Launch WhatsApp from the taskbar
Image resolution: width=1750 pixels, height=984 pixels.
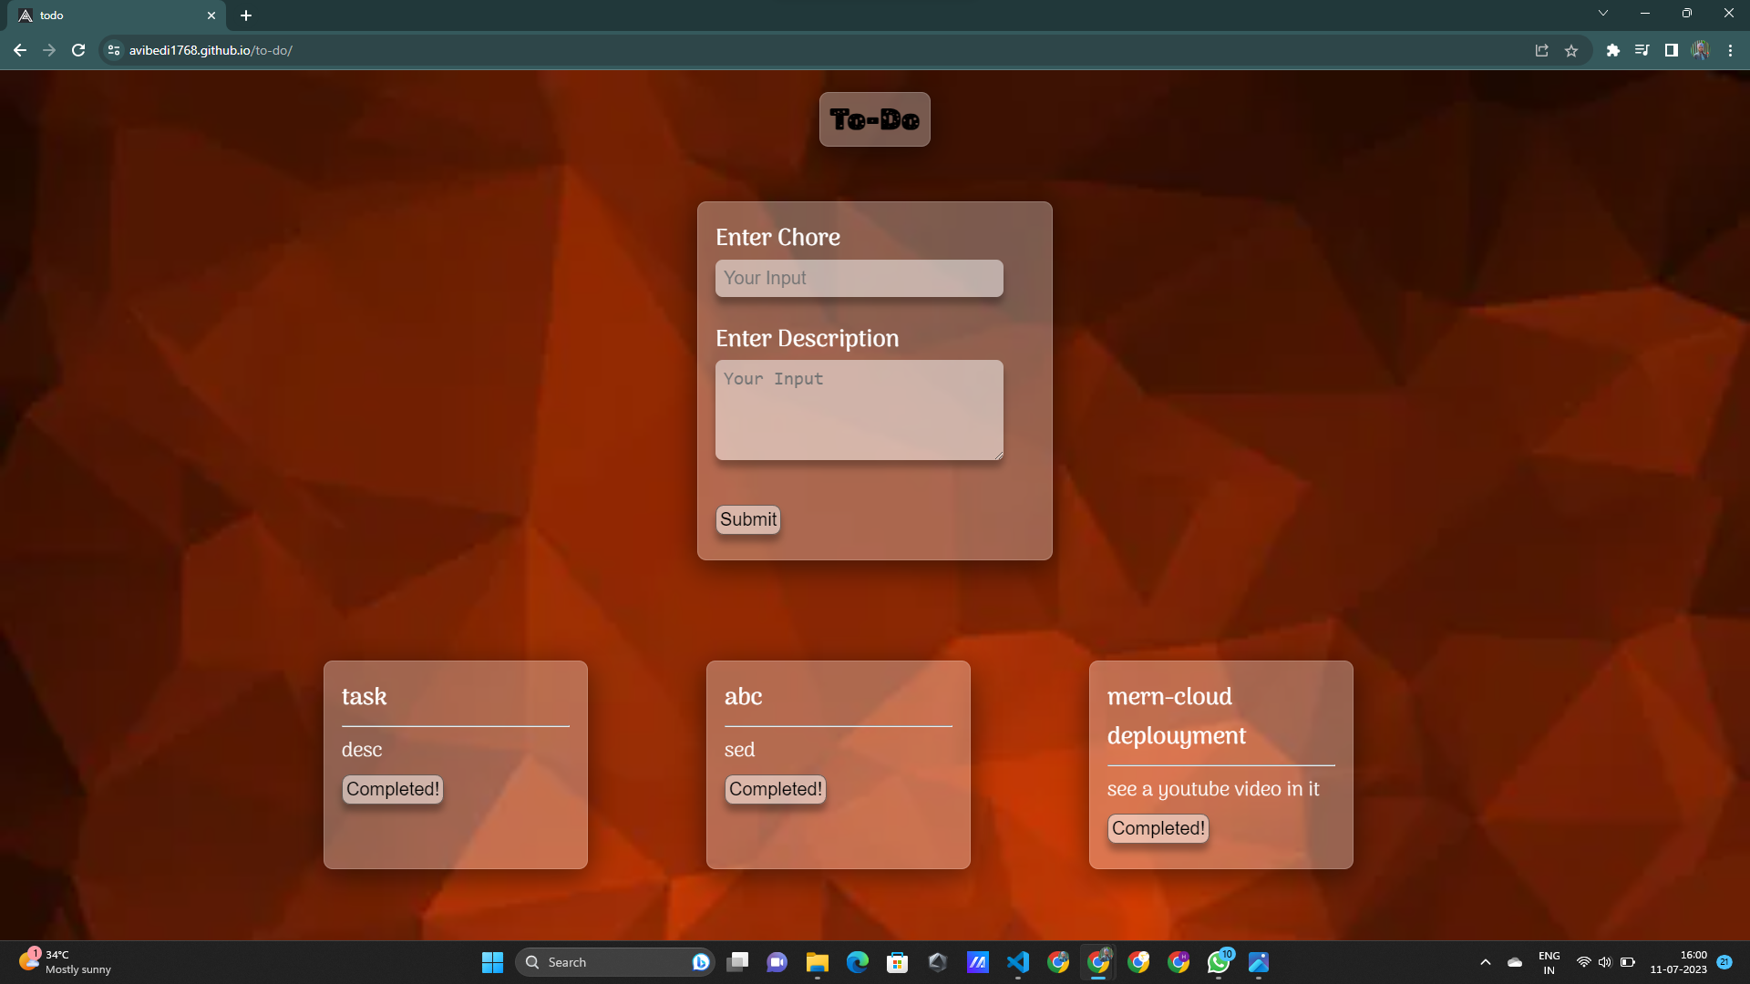[1219, 962]
